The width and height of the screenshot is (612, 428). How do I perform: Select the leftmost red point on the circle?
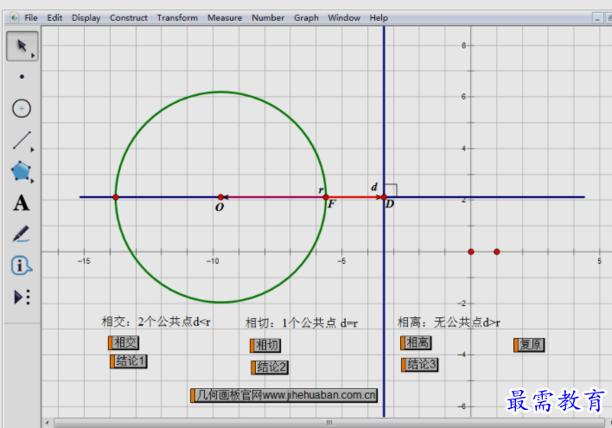[116, 197]
